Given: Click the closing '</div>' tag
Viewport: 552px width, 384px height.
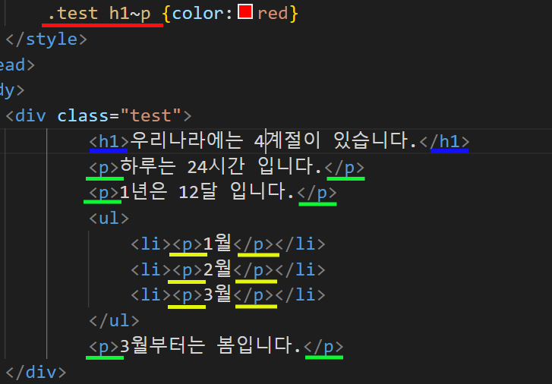Looking at the screenshot, I should tap(36, 372).
